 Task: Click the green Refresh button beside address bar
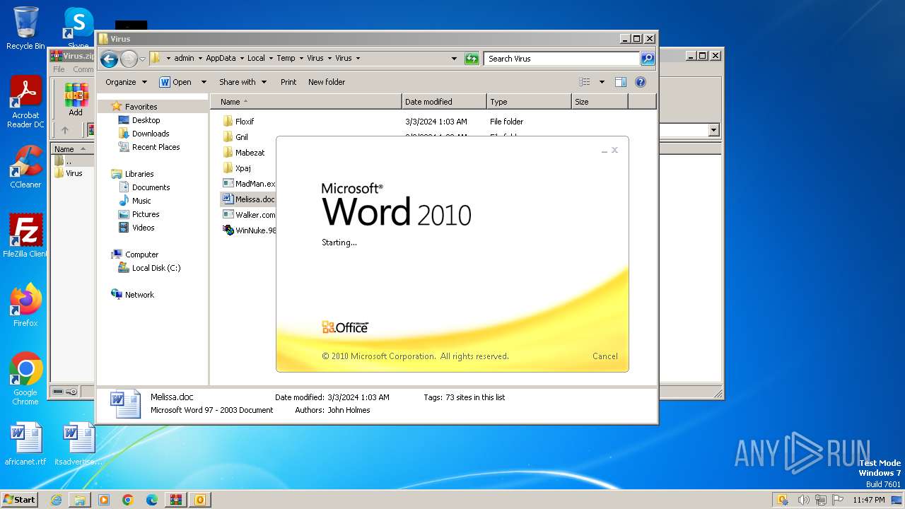point(472,59)
